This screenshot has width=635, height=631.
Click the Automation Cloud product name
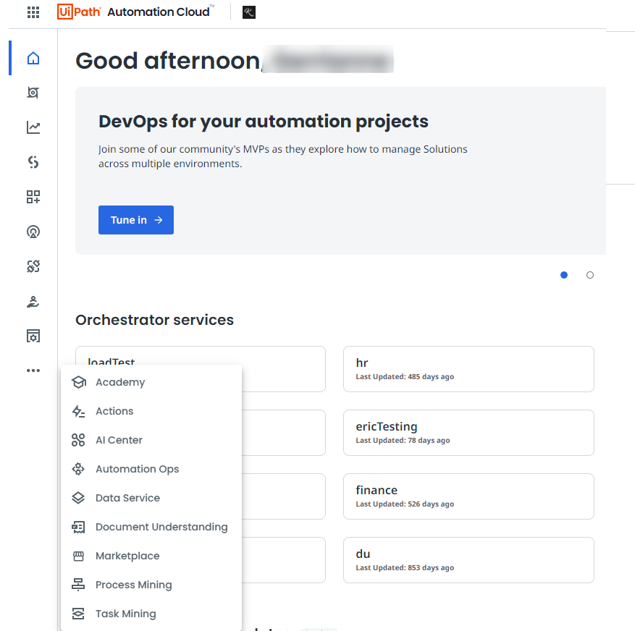point(159,12)
